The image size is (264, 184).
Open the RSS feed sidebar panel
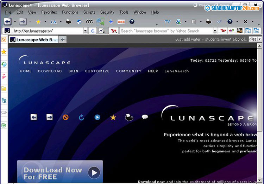click(x=4, y=40)
